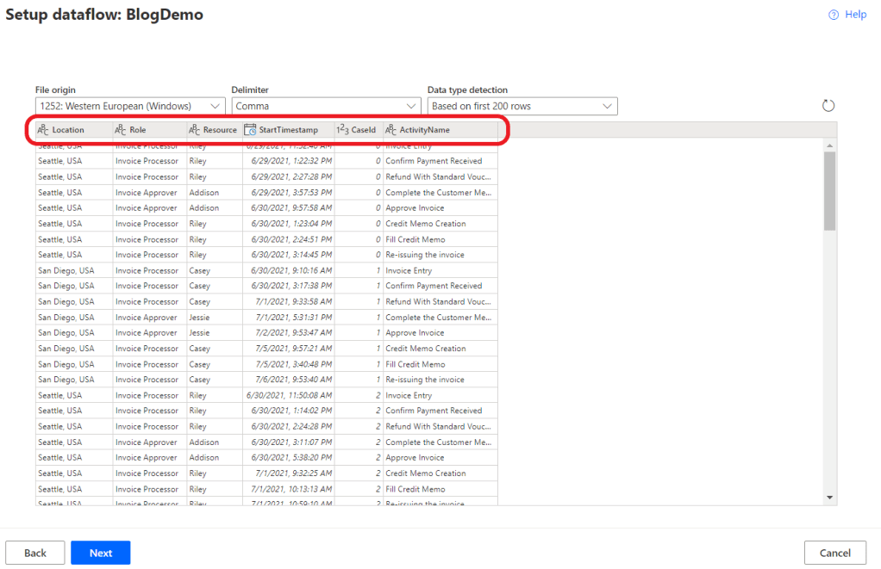
Task: Open the Help link
Action: tap(855, 15)
